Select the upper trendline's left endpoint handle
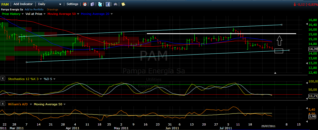 click(x=19, y=37)
